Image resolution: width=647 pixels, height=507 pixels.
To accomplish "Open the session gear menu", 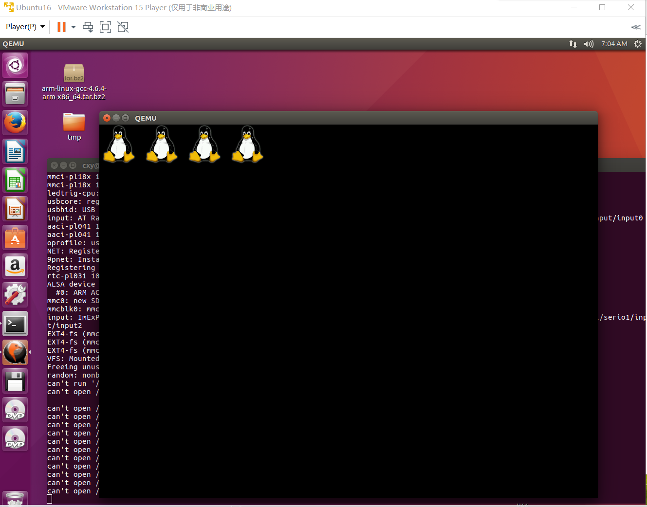I will coord(638,44).
